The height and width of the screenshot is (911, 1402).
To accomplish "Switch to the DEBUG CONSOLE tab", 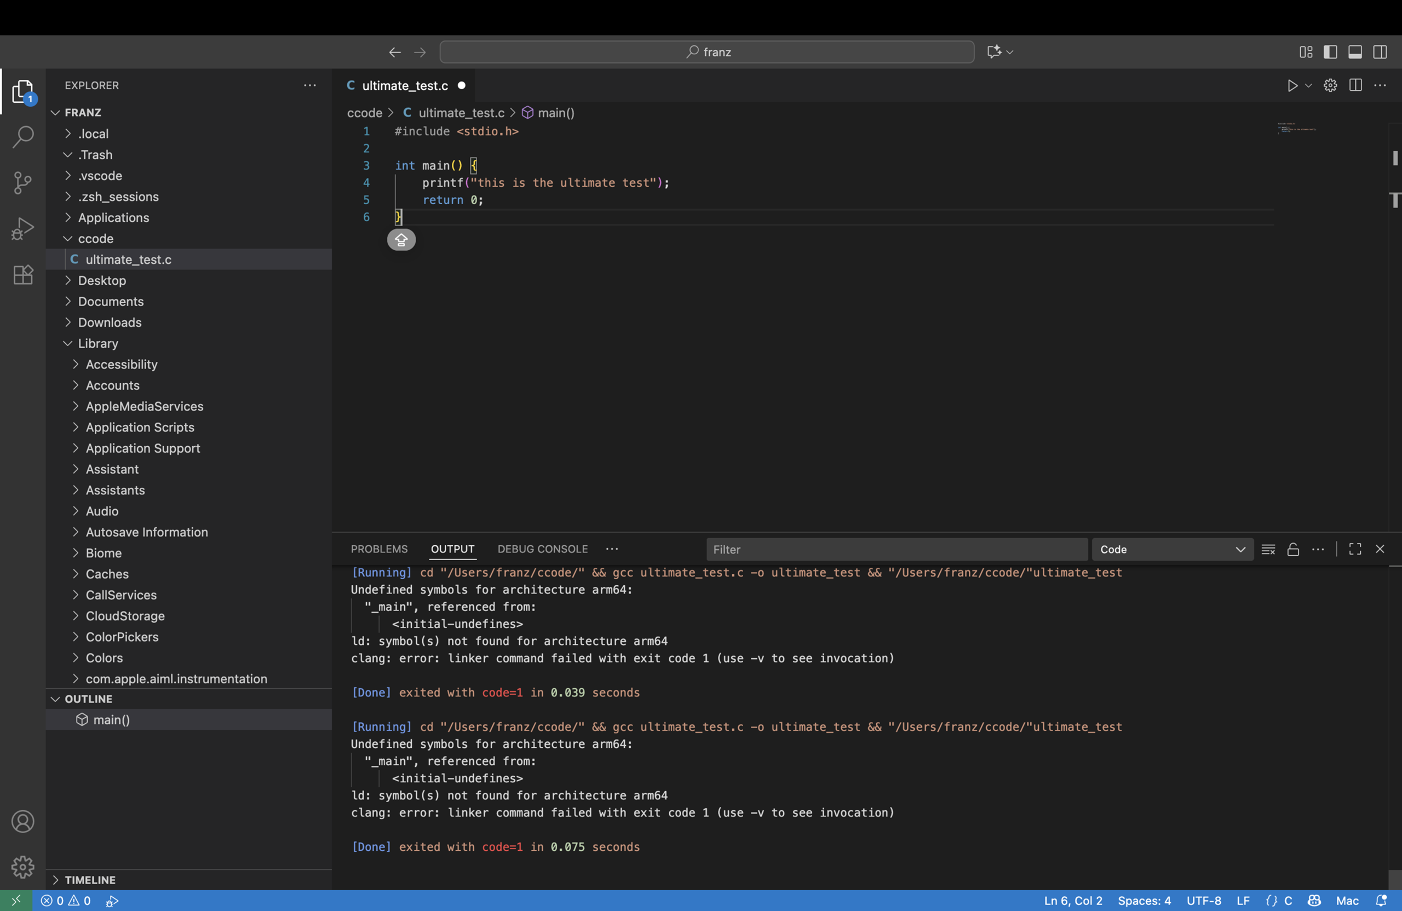I will [x=542, y=548].
